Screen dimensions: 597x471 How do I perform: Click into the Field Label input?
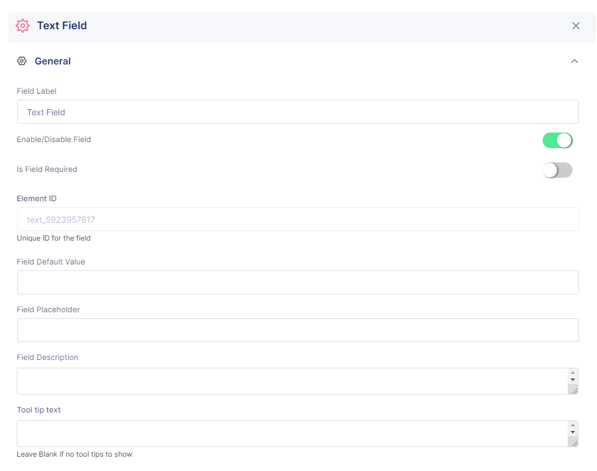298,112
